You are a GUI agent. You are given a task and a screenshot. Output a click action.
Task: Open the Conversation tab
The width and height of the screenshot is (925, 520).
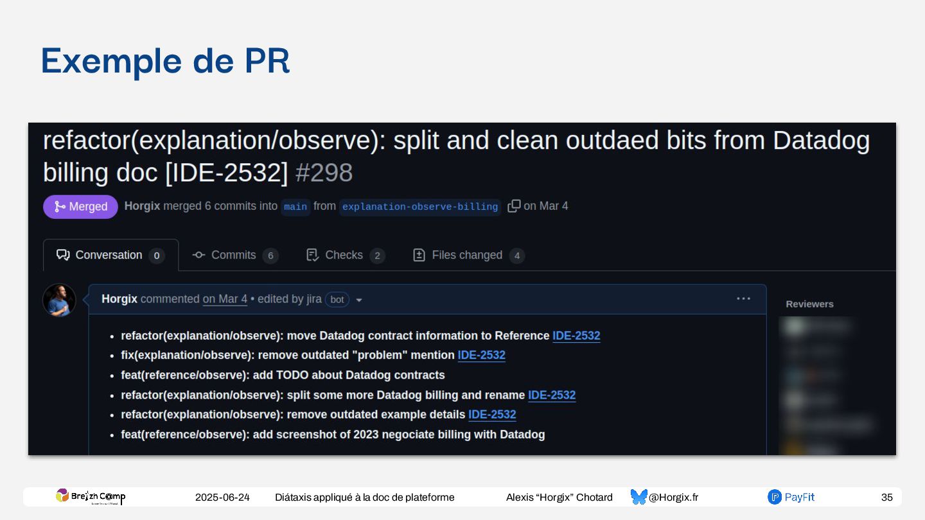[x=110, y=256]
